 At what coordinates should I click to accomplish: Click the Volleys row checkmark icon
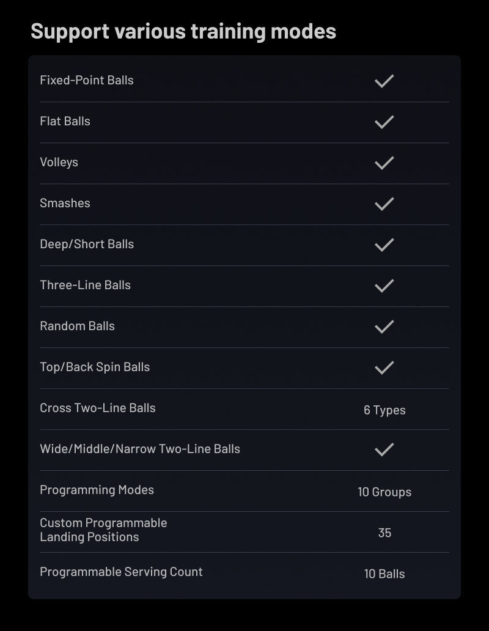384,163
